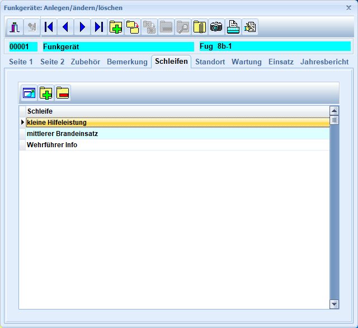Select the Schleifen tab

(x=171, y=61)
